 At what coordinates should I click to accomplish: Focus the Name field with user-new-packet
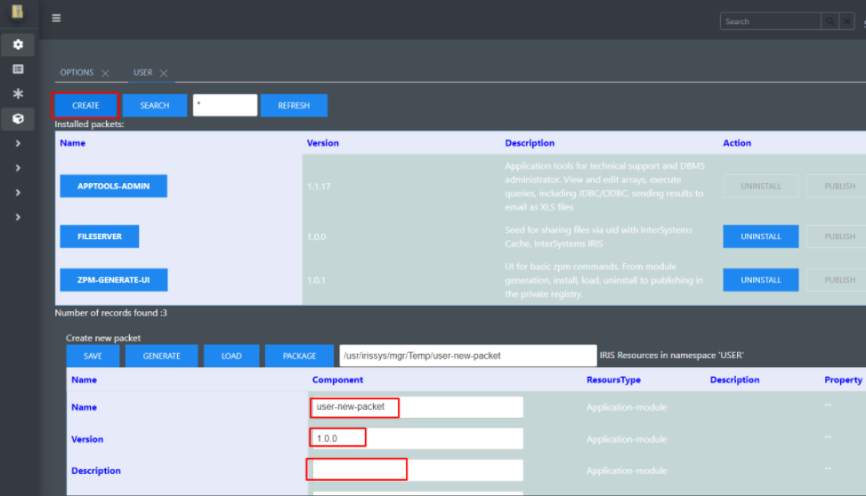point(417,407)
